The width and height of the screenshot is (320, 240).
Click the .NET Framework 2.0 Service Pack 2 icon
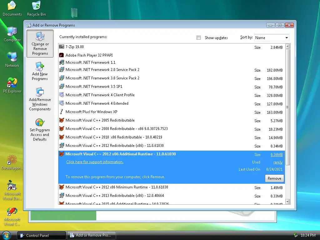pyautogui.click(x=62, y=70)
